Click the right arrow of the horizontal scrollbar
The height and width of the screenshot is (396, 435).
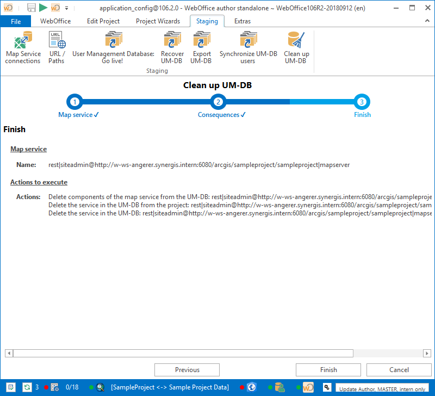pyautogui.click(x=426, y=353)
